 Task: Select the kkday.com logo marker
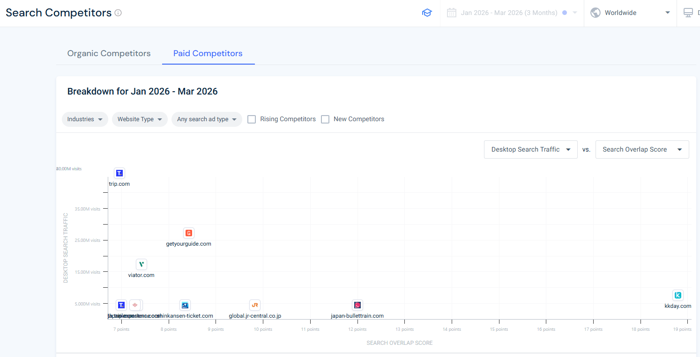click(x=678, y=295)
